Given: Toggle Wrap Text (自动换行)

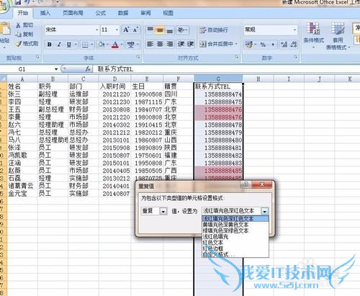Looking at the screenshot, I should (x=214, y=30).
